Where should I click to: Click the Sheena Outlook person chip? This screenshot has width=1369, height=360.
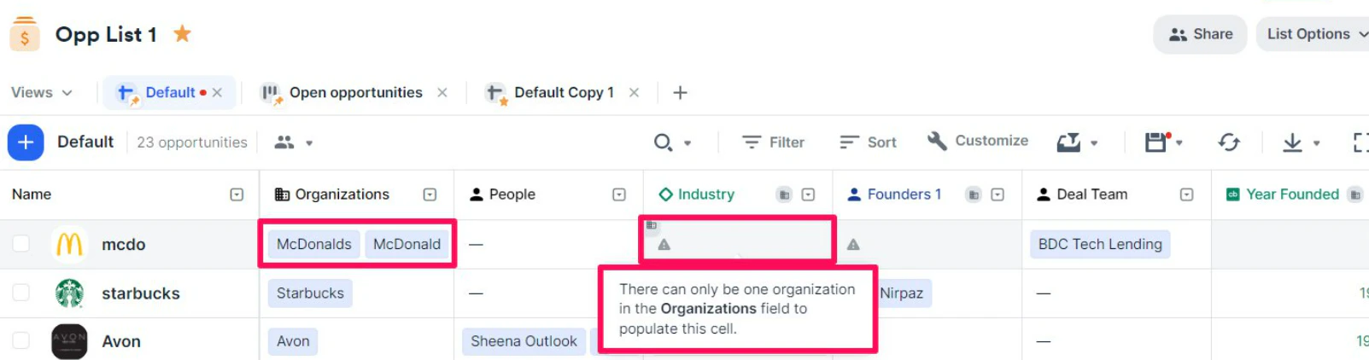coord(524,341)
